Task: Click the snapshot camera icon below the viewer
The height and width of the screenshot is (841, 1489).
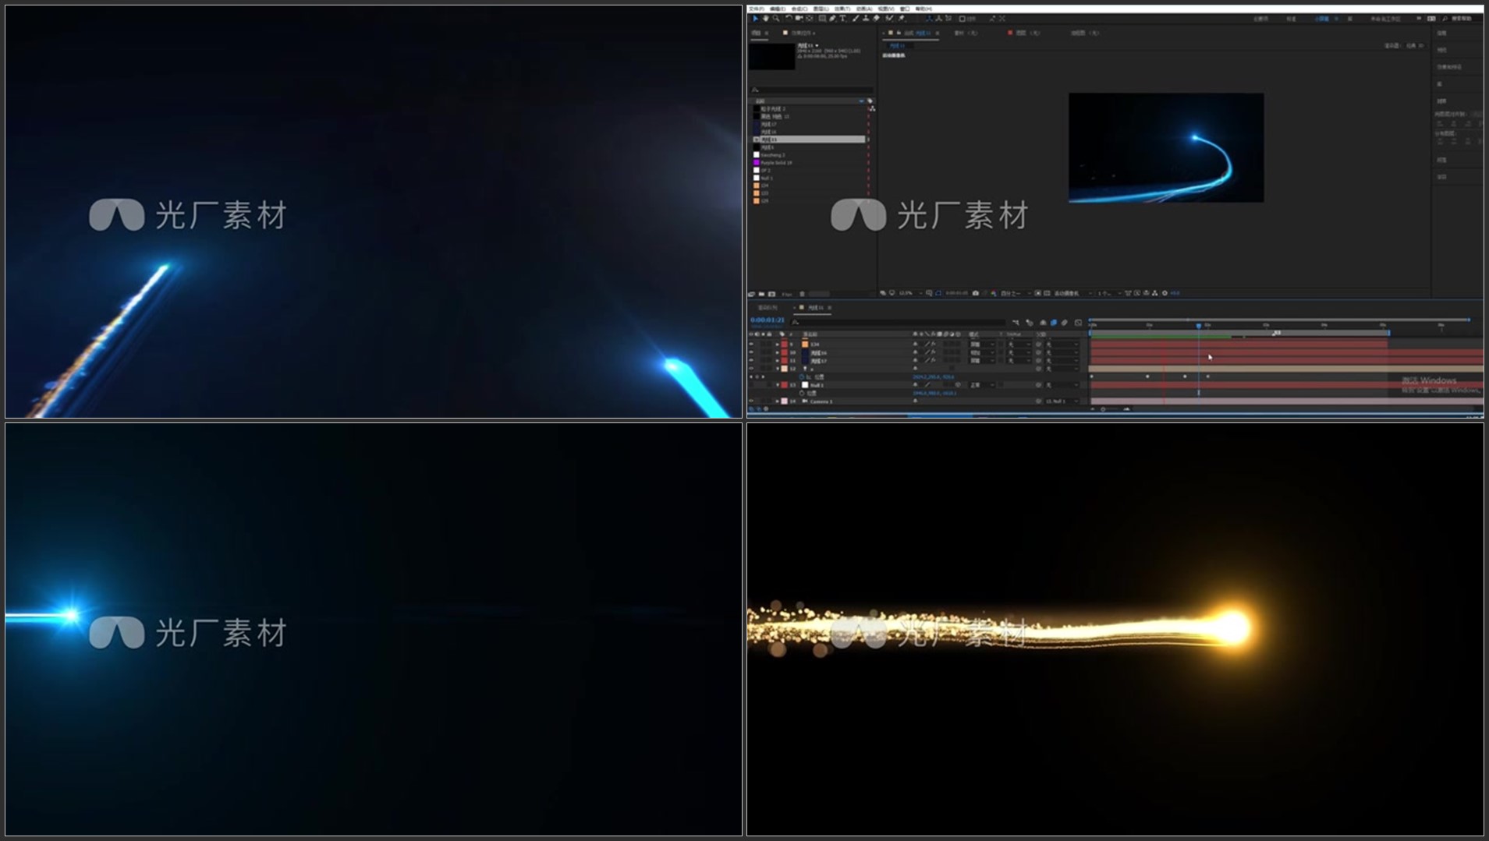Action: (975, 294)
